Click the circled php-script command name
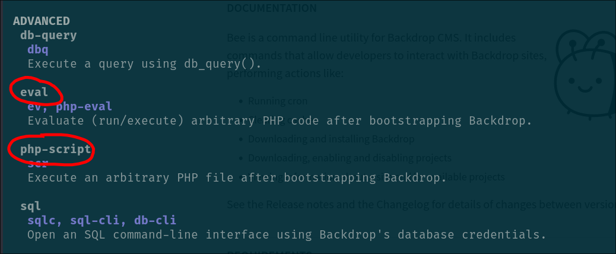This screenshot has width=616, height=254. 56,149
